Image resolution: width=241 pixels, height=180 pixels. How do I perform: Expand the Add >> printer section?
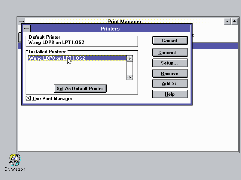tap(170, 84)
